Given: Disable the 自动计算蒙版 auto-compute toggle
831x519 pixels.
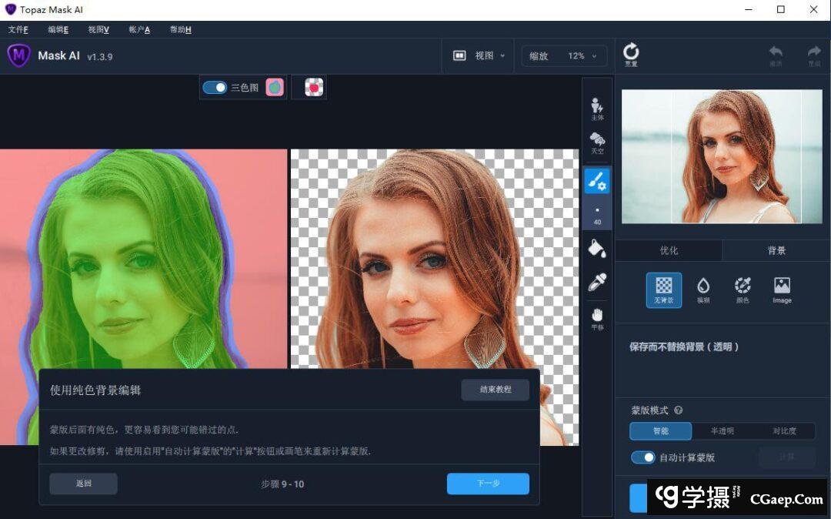Looking at the screenshot, I should pyautogui.click(x=642, y=457).
